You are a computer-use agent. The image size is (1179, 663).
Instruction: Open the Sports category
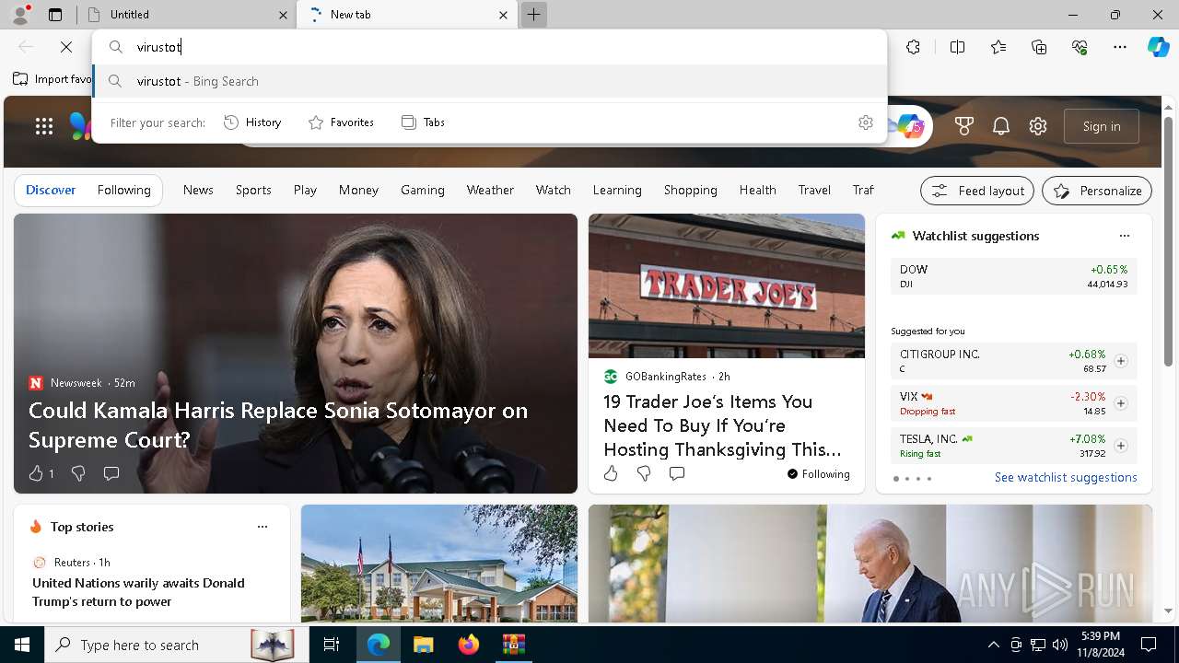[253, 190]
